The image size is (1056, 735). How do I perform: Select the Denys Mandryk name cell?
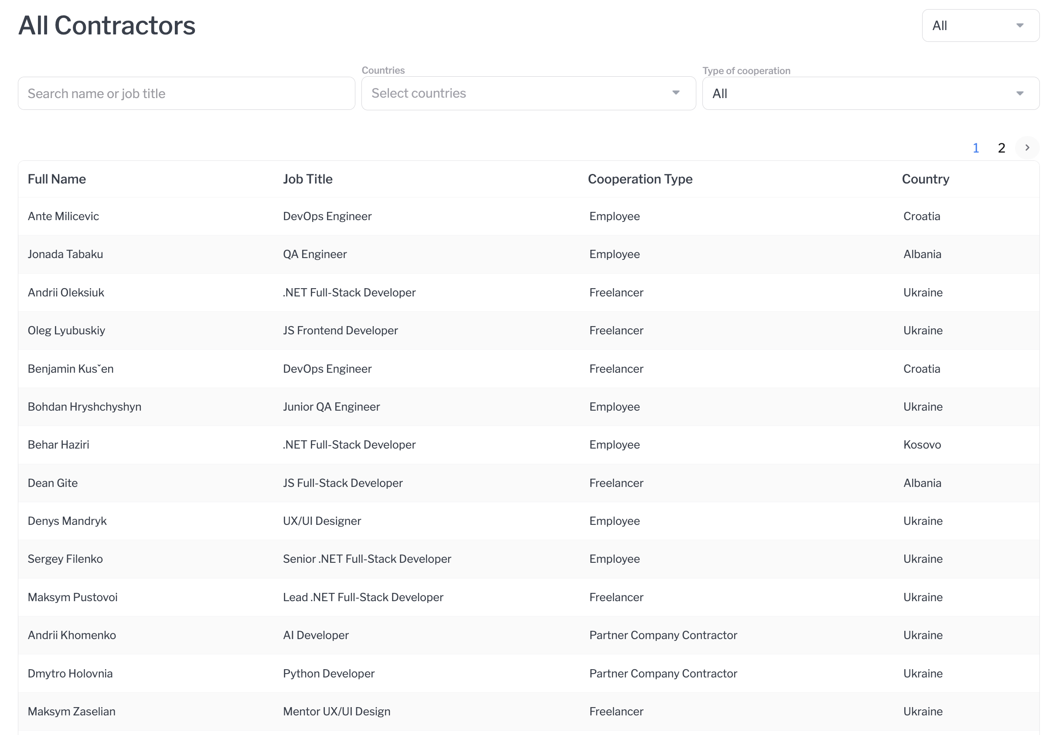[67, 521]
